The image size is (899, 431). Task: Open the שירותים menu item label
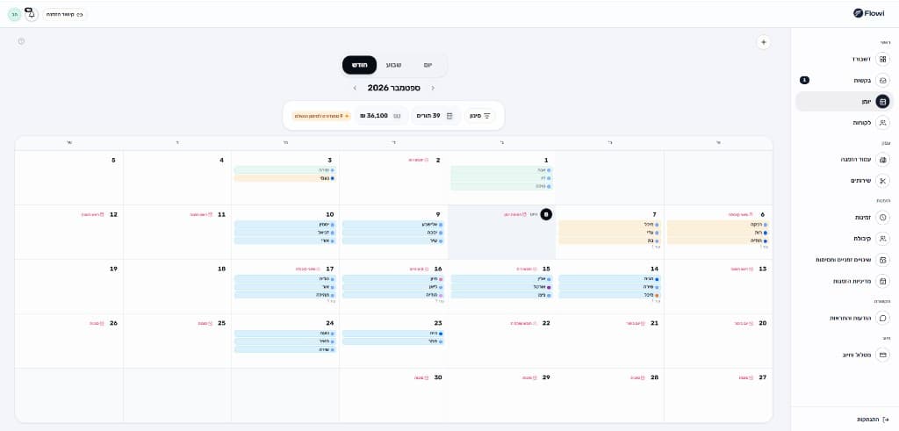click(x=860, y=181)
